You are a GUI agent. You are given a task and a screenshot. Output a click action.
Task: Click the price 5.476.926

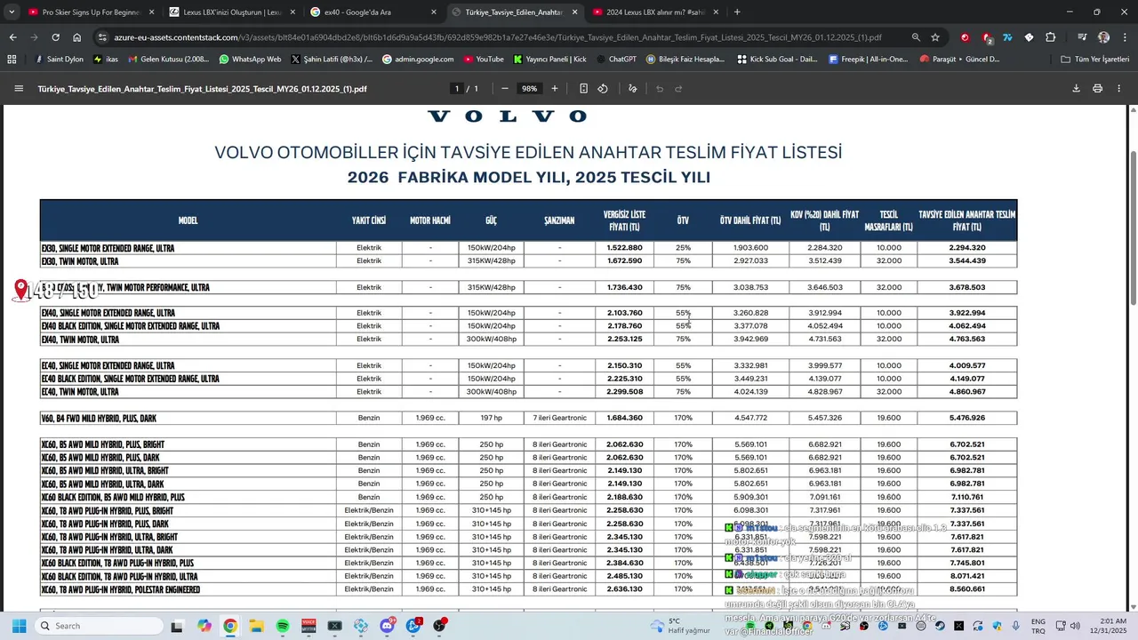point(966,418)
